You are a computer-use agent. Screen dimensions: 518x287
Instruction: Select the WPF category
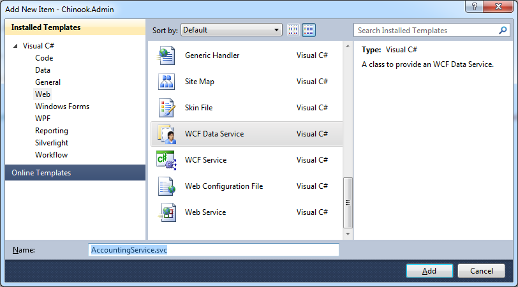43,119
